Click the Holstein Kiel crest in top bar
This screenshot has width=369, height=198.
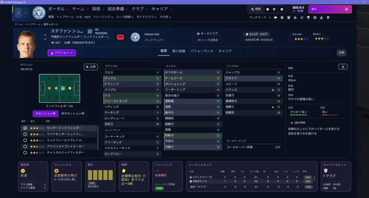point(39,13)
